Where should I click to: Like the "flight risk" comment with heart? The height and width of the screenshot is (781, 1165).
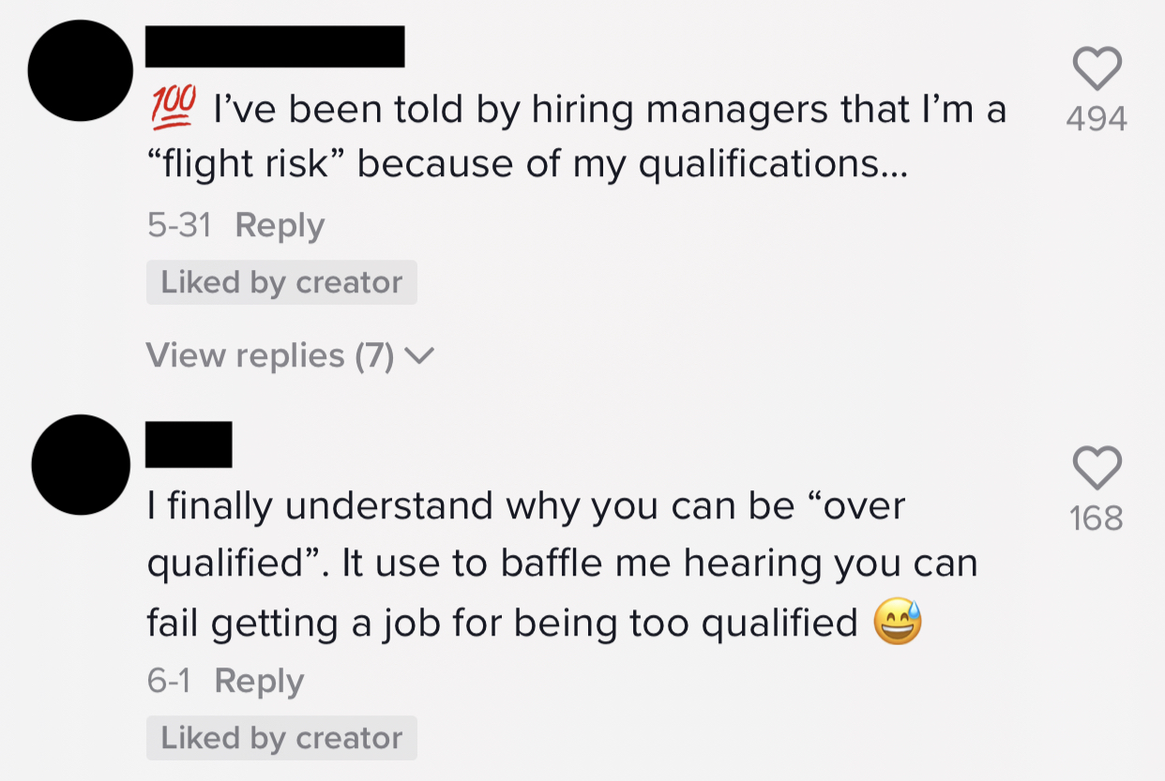click(x=1097, y=69)
